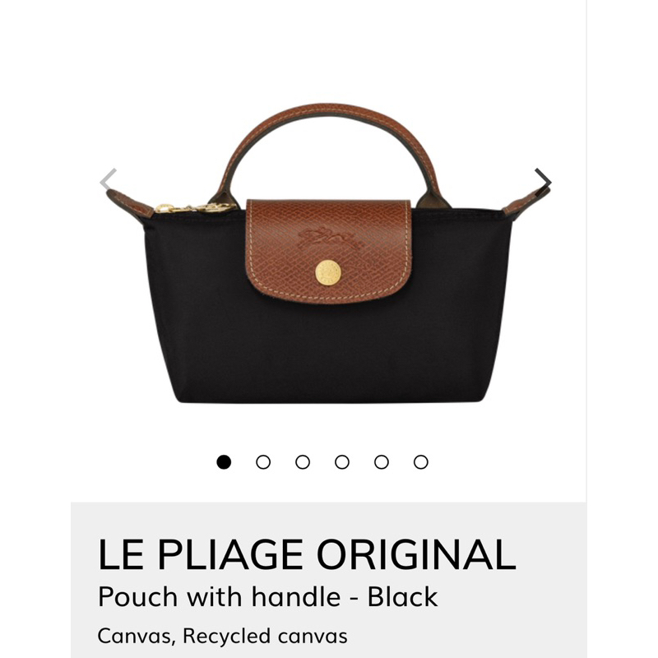Click the left leather side tab of pouch

click(x=129, y=203)
